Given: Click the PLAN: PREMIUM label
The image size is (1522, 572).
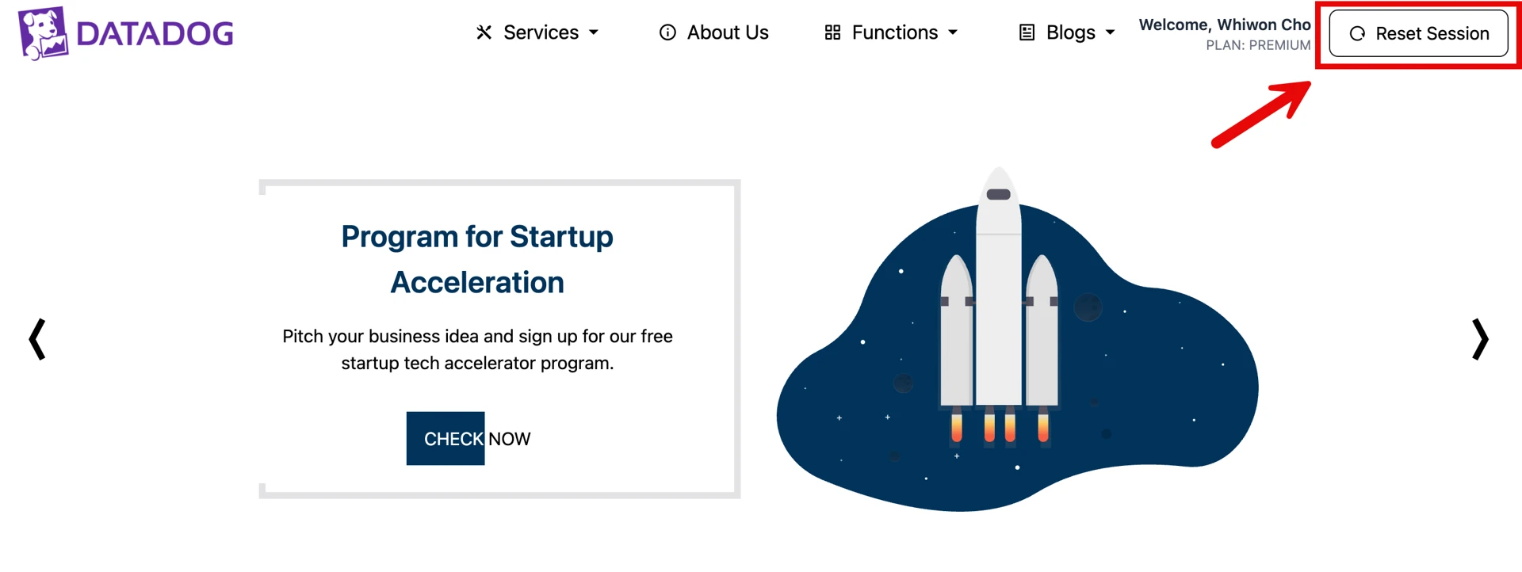Looking at the screenshot, I should click(1258, 45).
